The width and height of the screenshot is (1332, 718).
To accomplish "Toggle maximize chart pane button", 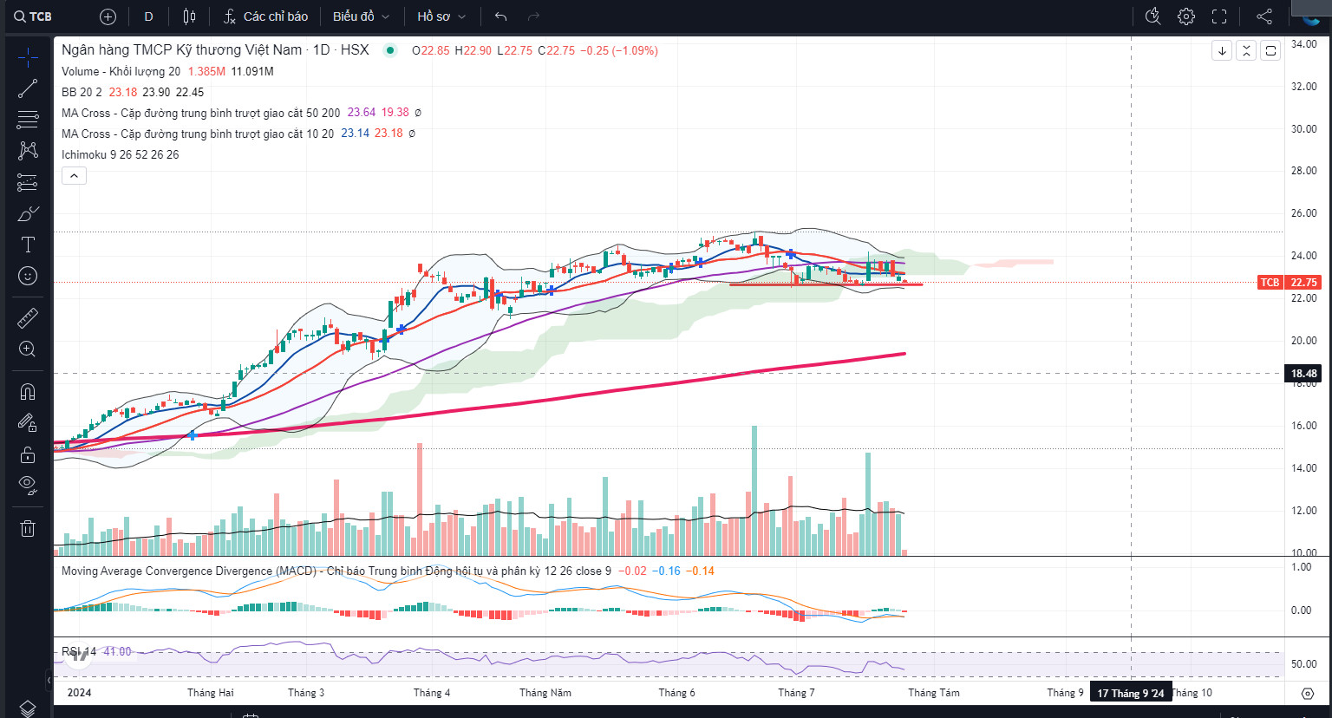I will tap(1270, 50).
